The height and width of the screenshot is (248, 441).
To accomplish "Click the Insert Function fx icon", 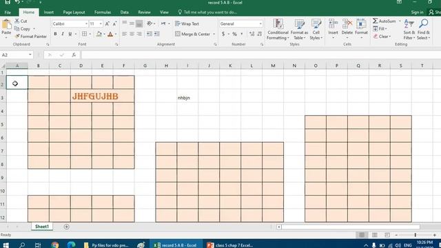I will pyautogui.click(x=74, y=55).
